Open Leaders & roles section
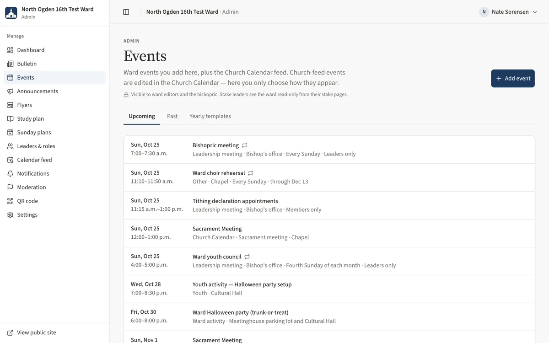 coord(55,146)
